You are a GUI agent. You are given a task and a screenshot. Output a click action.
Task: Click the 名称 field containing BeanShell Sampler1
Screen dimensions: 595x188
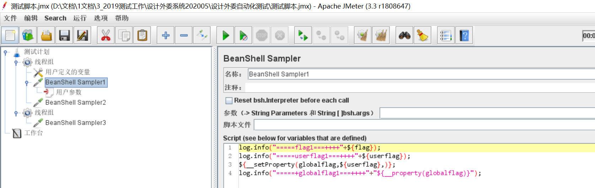pos(421,74)
